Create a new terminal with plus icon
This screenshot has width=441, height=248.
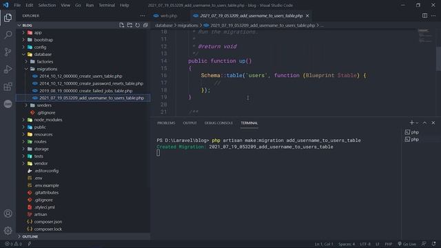tap(412, 123)
